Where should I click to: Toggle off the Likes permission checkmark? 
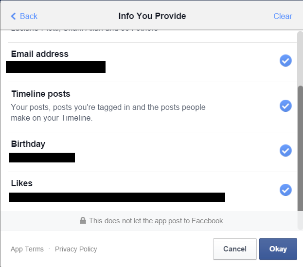click(x=285, y=190)
